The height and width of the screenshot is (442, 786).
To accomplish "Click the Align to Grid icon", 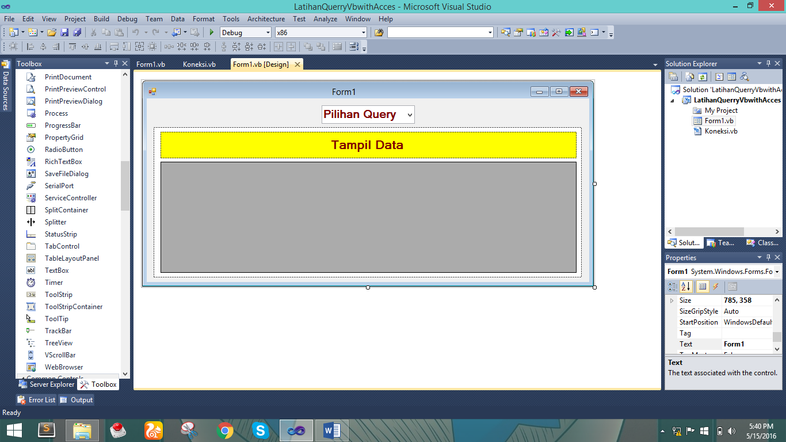I will [13, 47].
